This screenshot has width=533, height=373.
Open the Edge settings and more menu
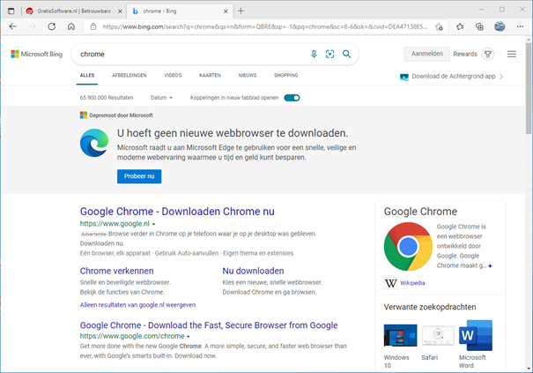(x=520, y=26)
